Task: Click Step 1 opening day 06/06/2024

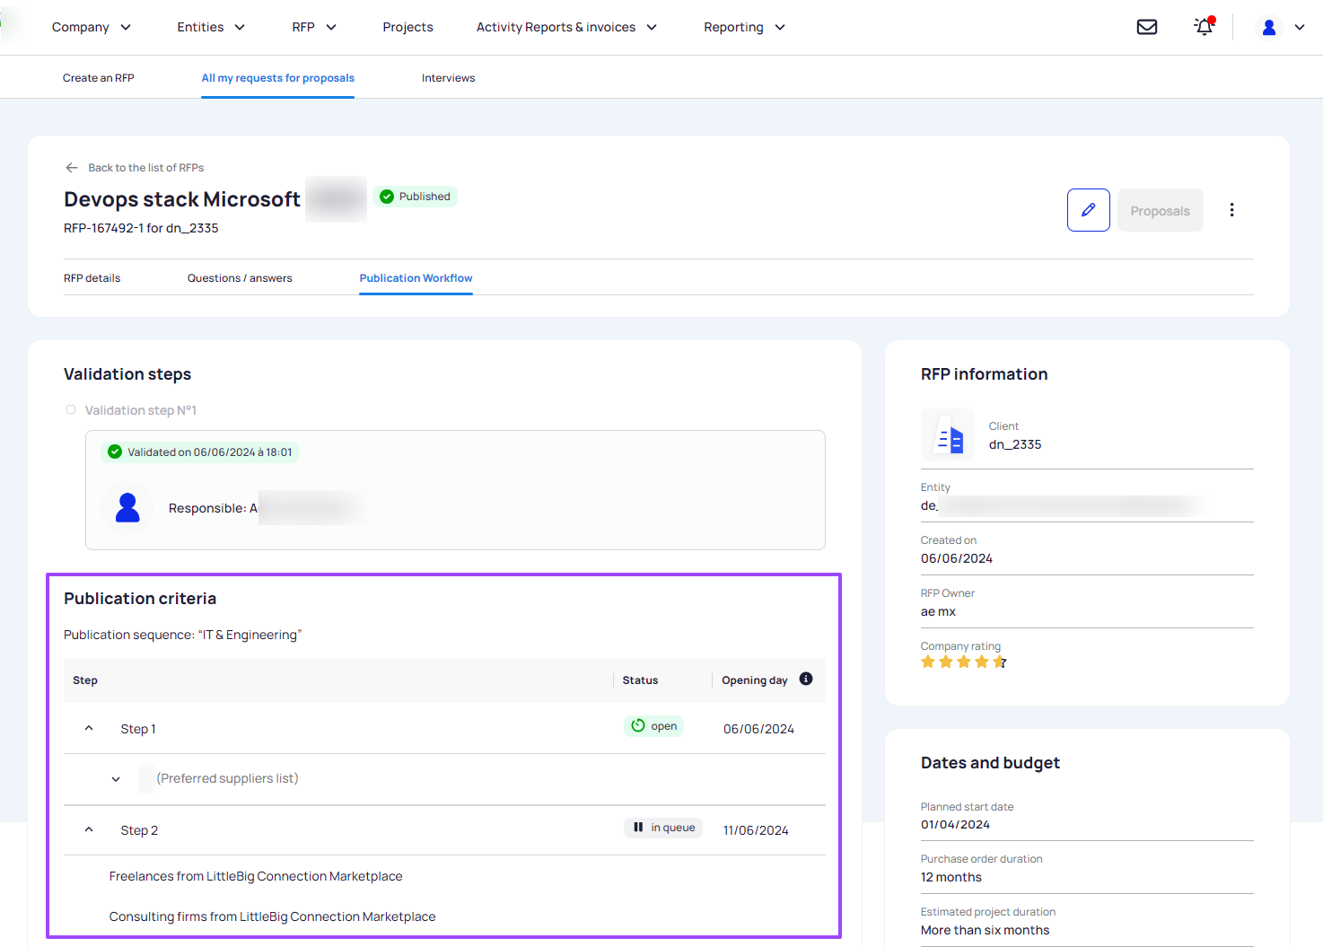Action: [x=758, y=729]
